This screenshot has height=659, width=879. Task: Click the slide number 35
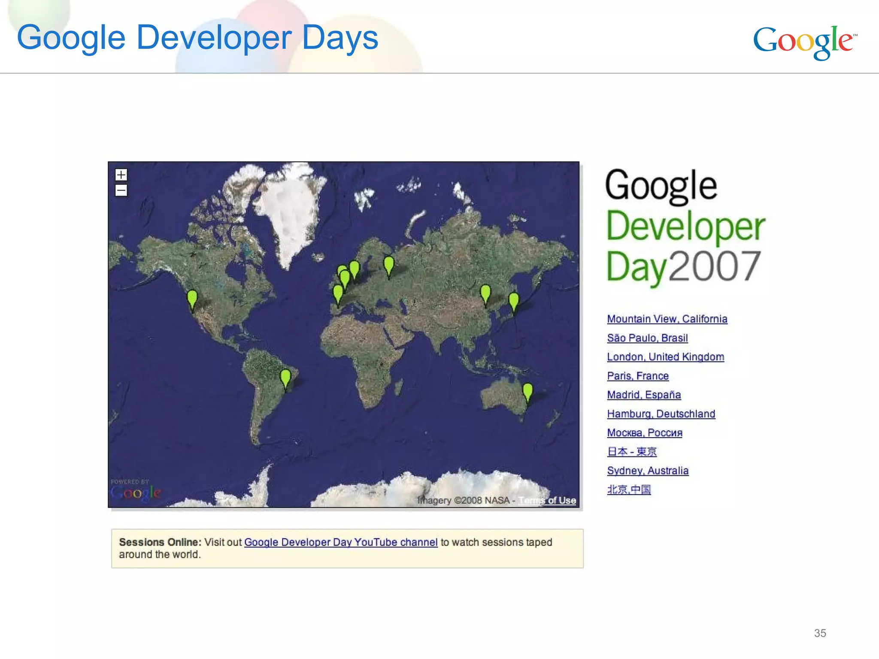pyautogui.click(x=820, y=633)
